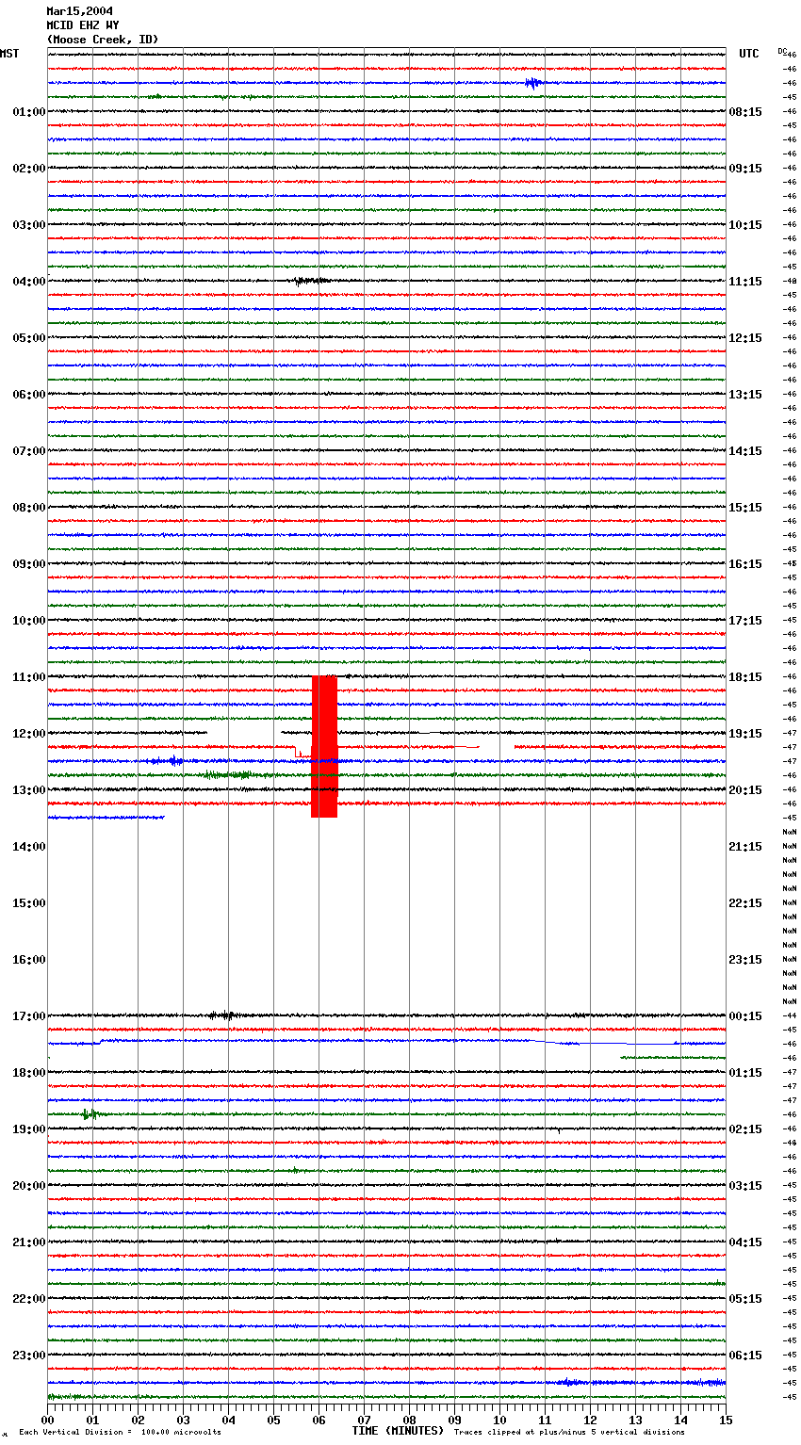Click the 10 minute tick label
801x1445 pixels.
tap(499, 1420)
